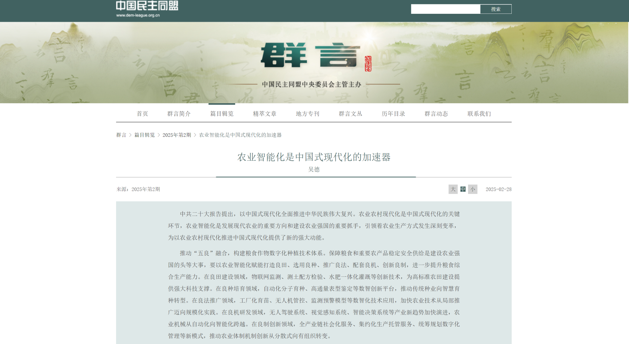Select large font size 大
The height and width of the screenshot is (344, 629).
pyautogui.click(x=453, y=189)
